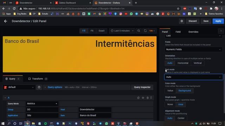The width and height of the screenshot is (225, 126).
Task: Click the Group field with DD
Action: click(x=42, y=110)
